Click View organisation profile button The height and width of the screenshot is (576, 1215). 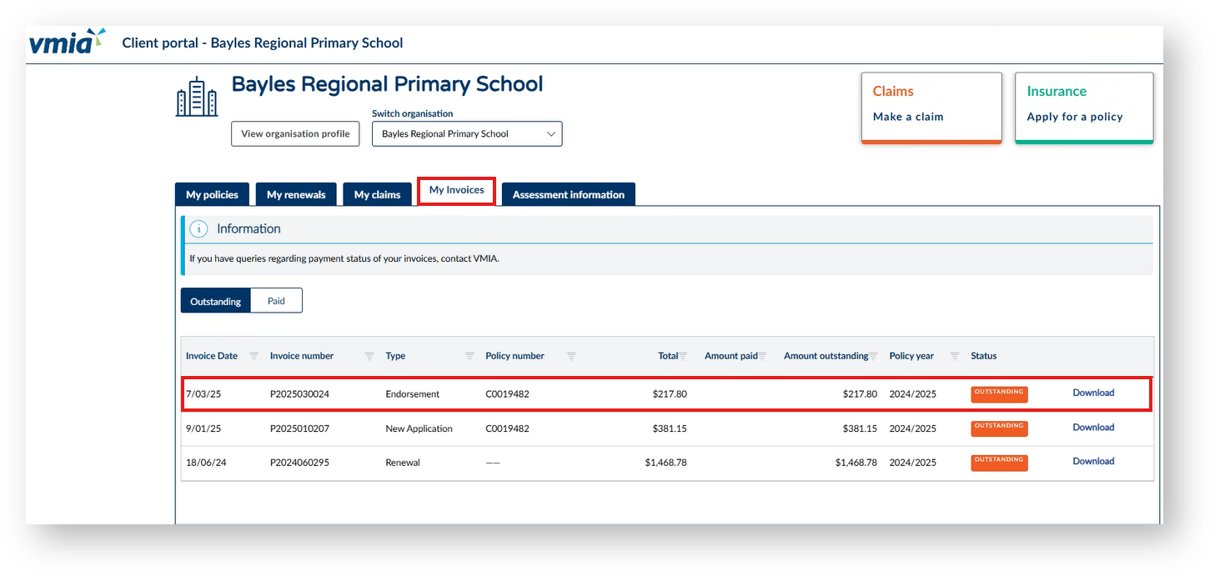coord(295,133)
